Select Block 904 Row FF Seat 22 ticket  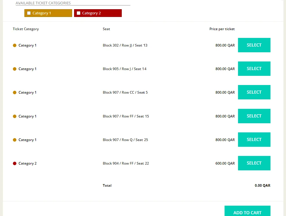(x=254, y=163)
